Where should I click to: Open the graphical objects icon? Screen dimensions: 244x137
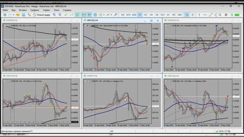[x=108, y=15]
